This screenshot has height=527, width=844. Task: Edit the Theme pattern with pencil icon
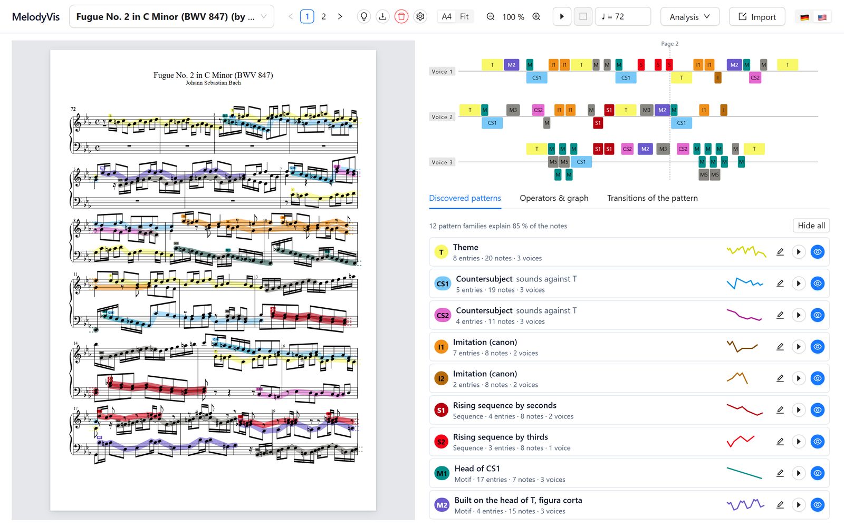pyautogui.click(x=780, y=252)
